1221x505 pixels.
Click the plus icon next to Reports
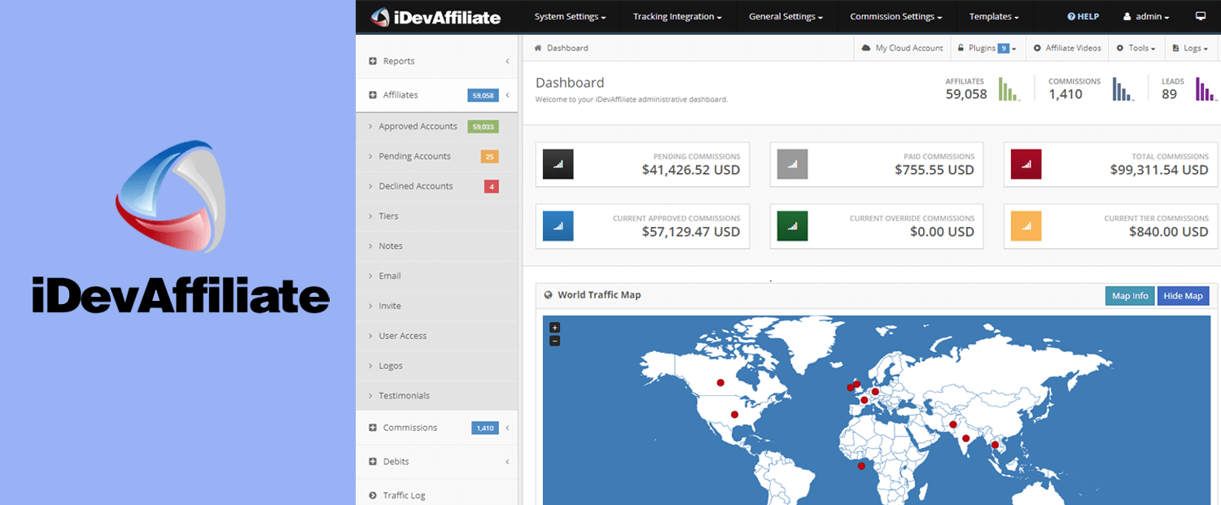pyautogui.click(x=373, y=61)
